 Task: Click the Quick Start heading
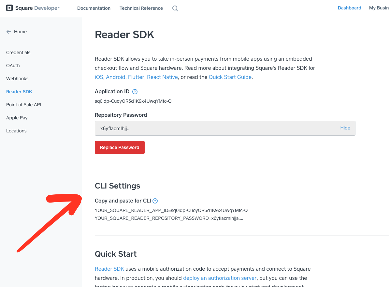click(116, 254)
